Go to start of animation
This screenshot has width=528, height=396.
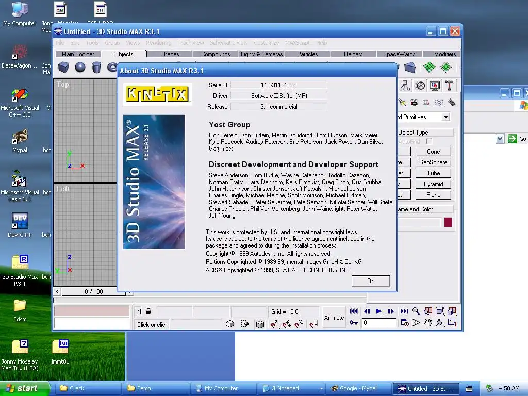tap(354, 311)
